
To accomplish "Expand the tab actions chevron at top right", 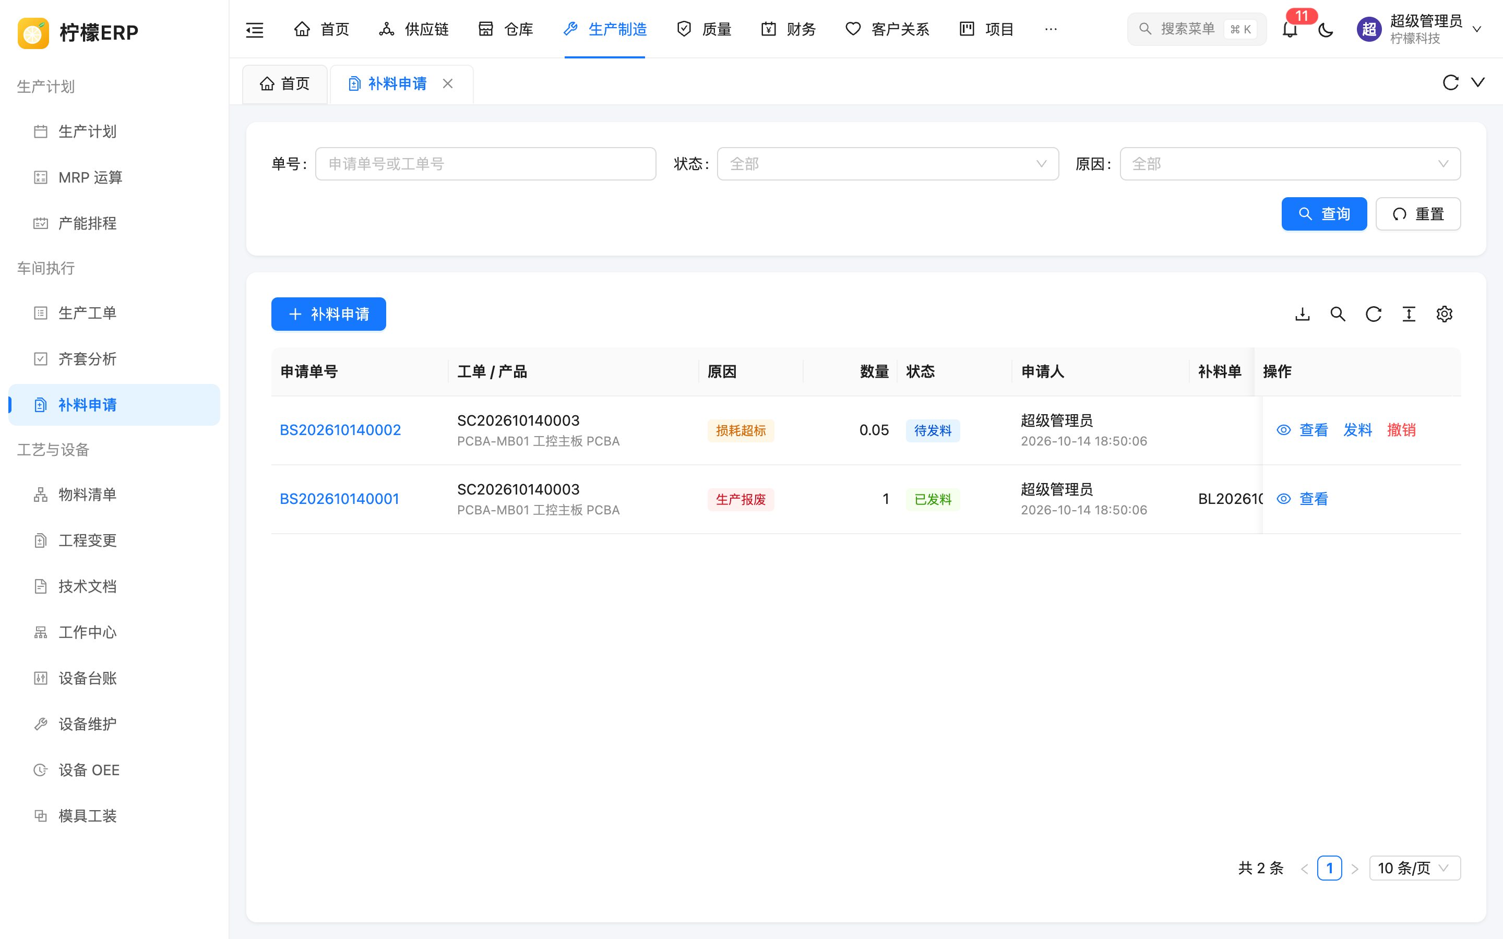I will click(x=1478, y=82).
